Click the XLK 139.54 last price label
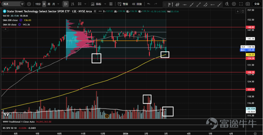This screenshot has width=263, height=135. pos(248,47)
